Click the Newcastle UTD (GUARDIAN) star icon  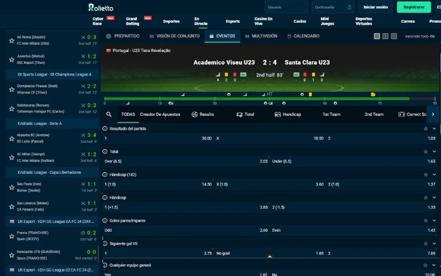pyautogui.click(x=12, y=256)
